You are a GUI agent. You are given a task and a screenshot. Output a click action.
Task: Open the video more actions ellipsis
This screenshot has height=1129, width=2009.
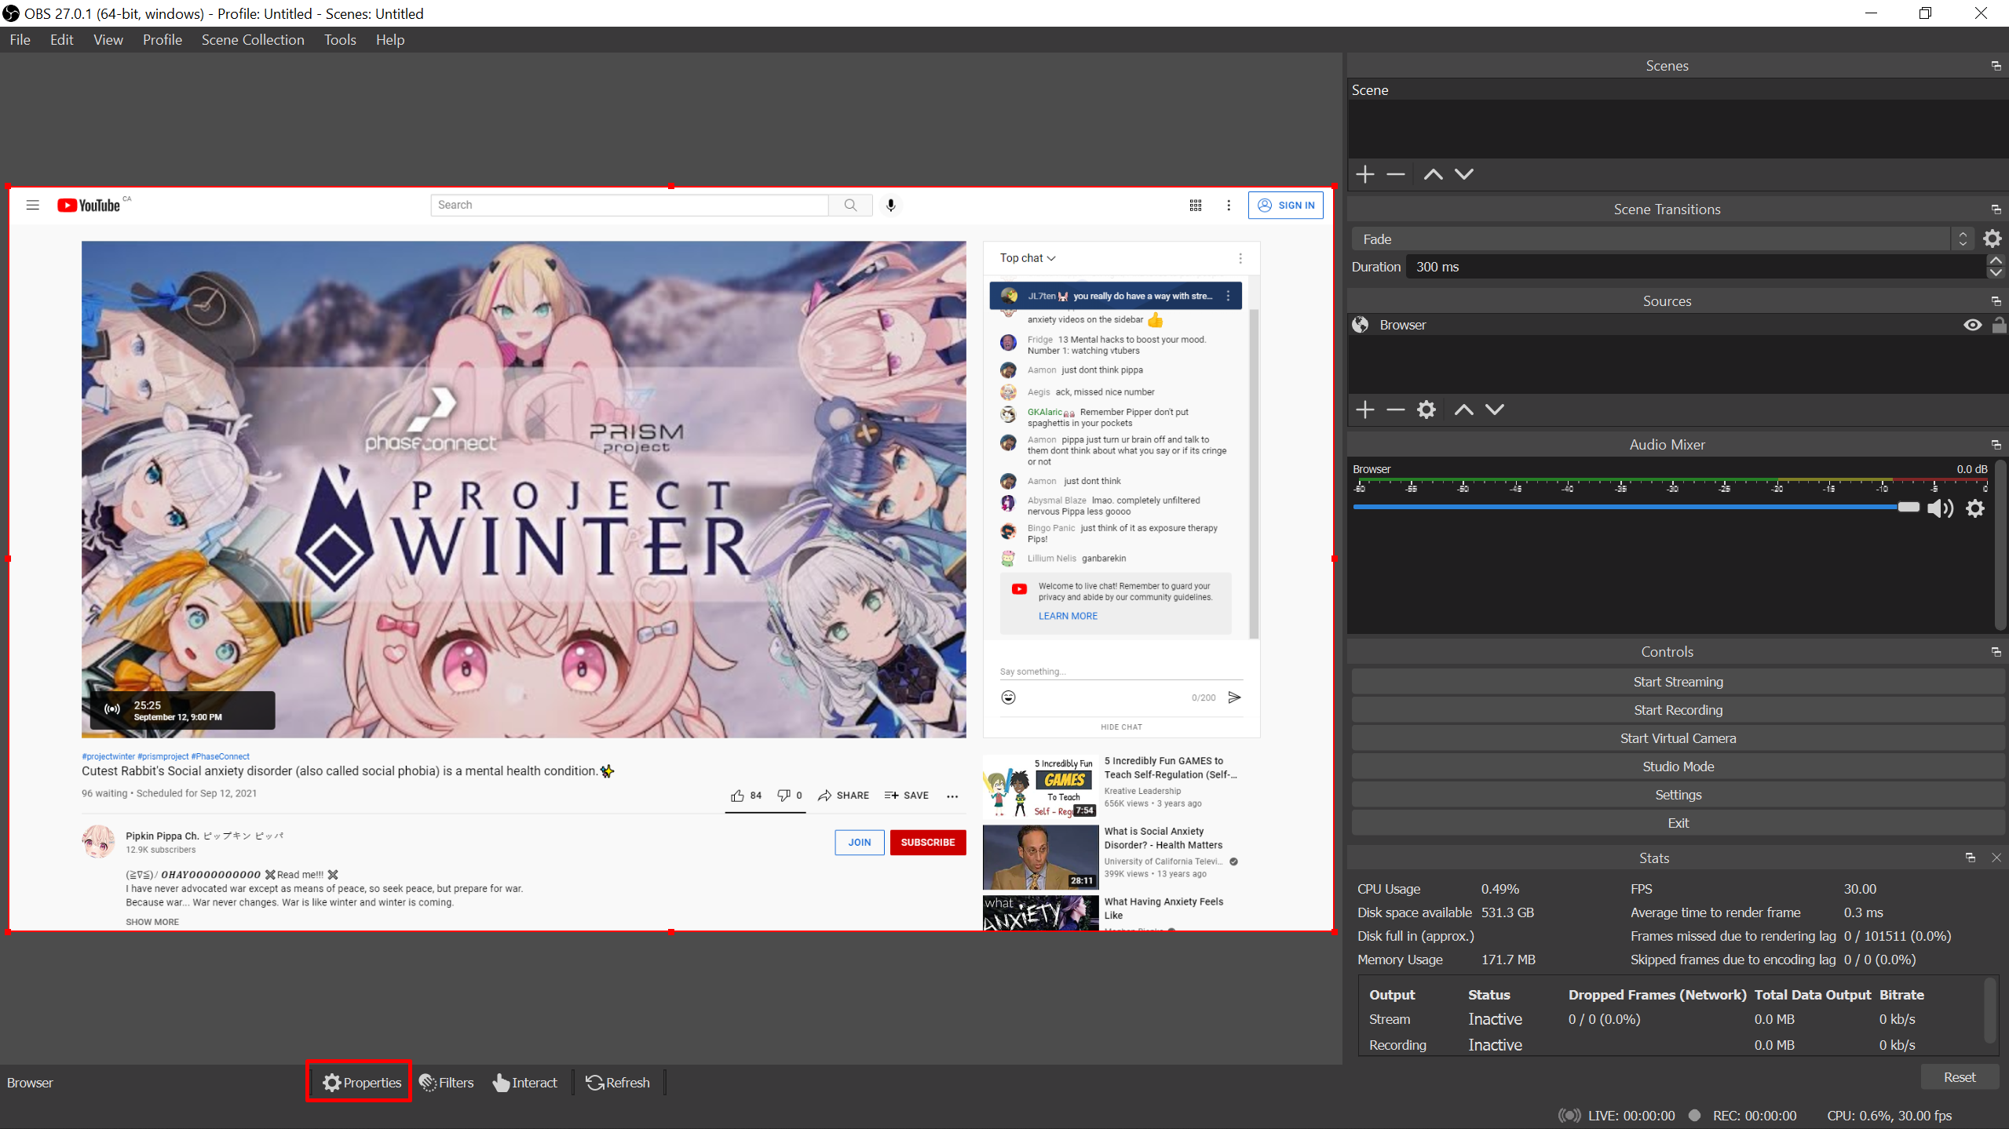[952, 796]
